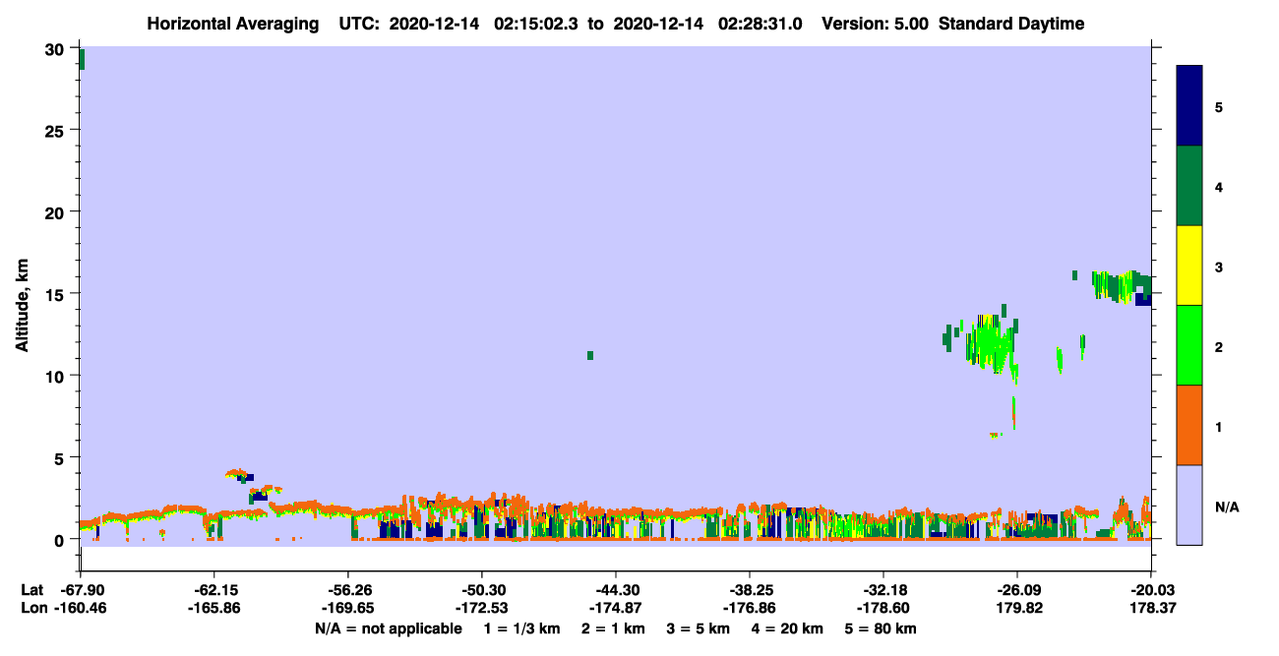Click the altitude tick label 0

click(61, 539)
